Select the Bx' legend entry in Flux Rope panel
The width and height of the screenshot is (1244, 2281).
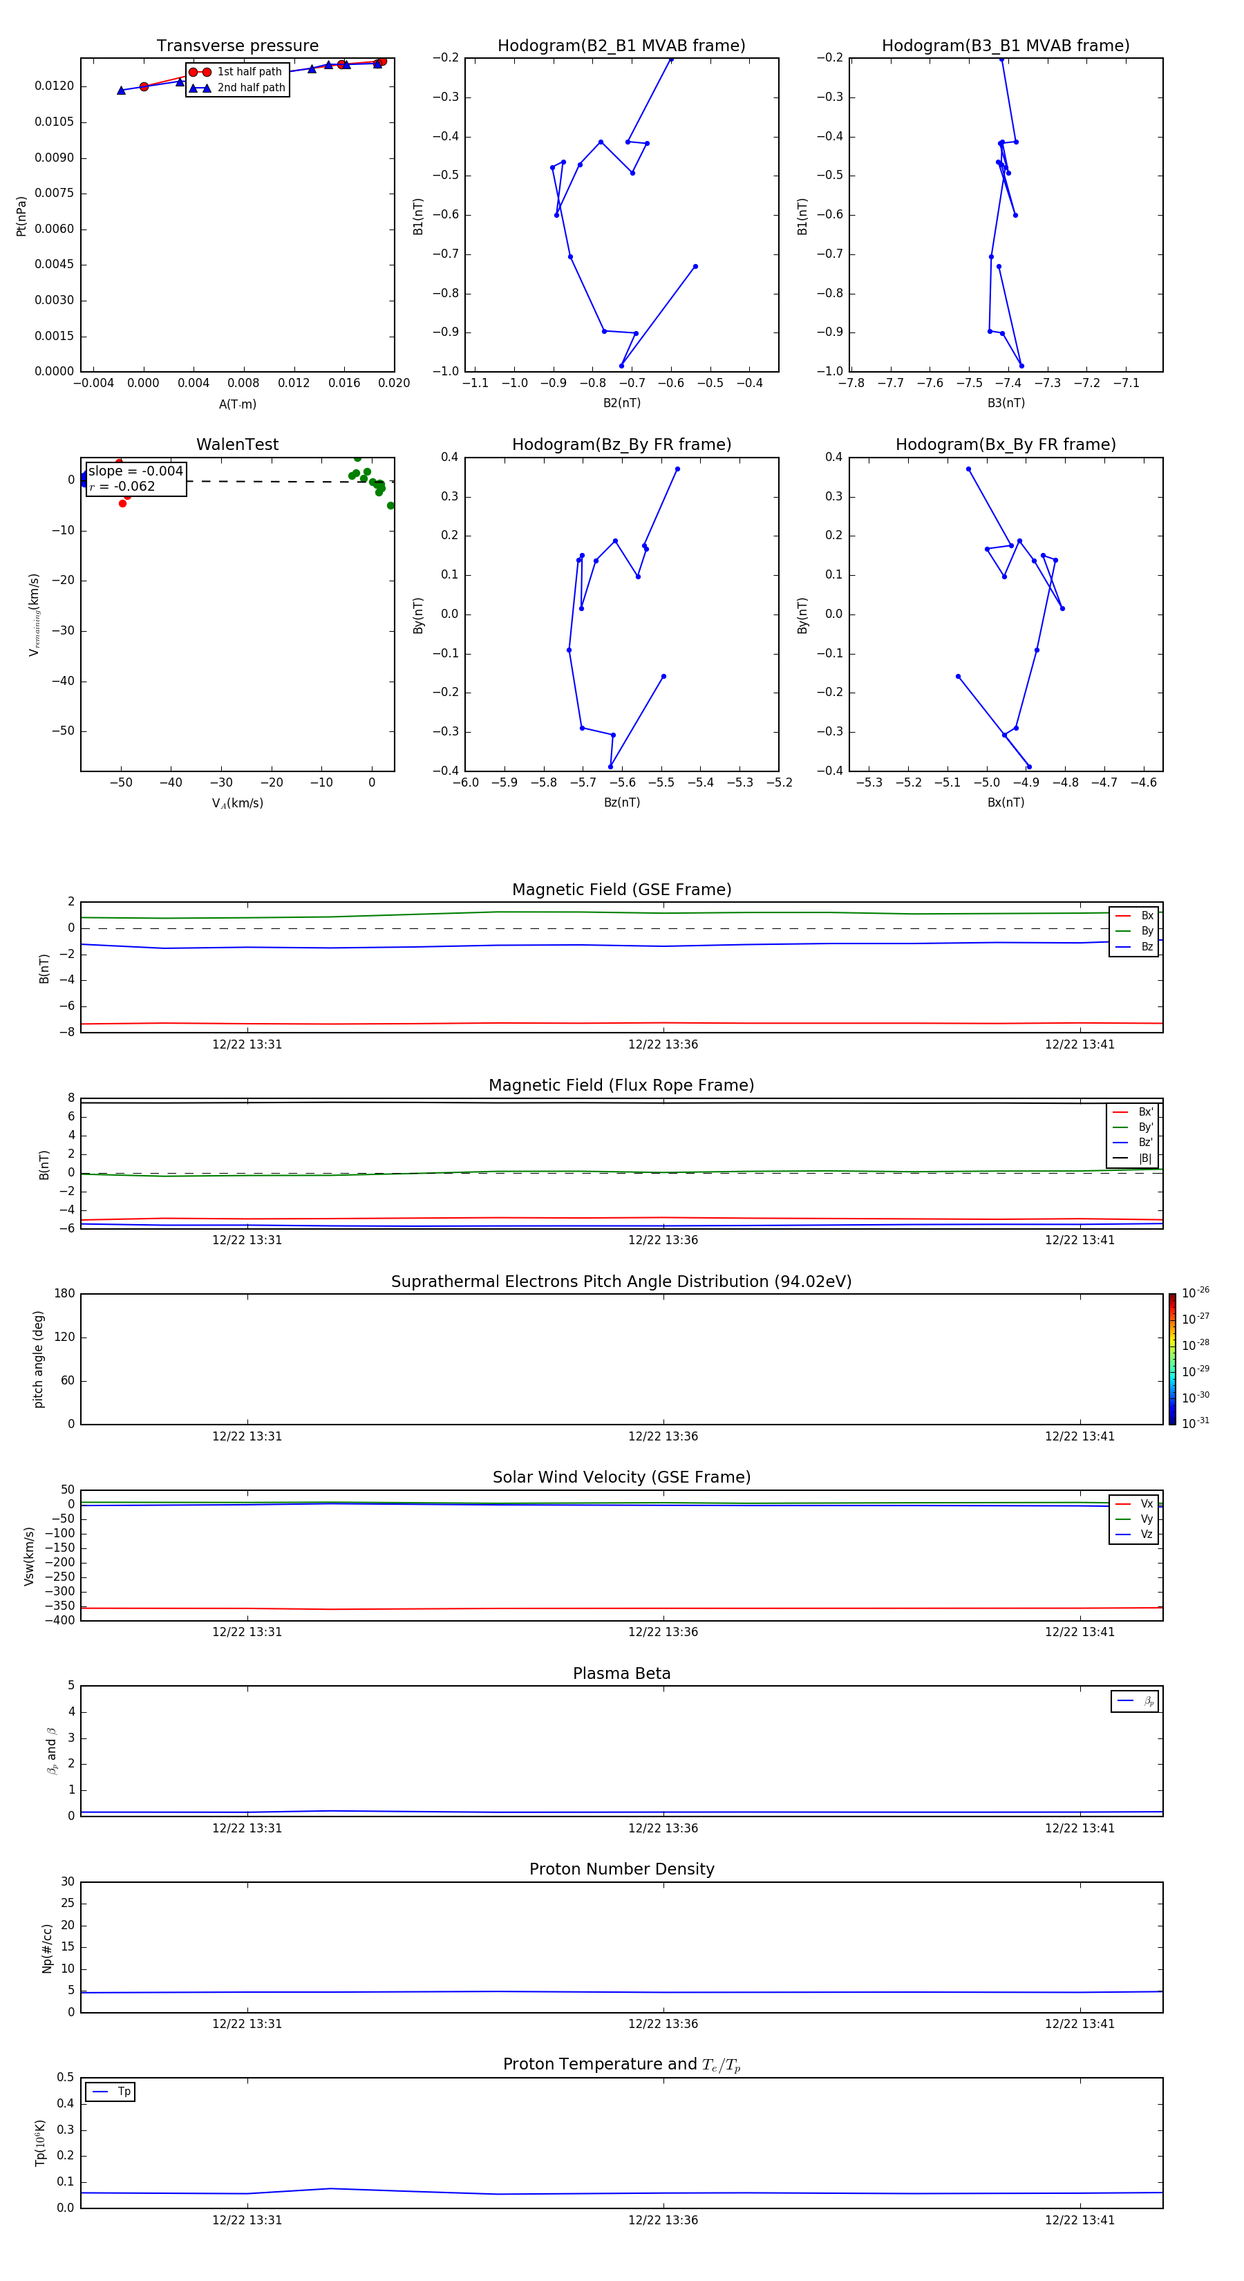click(1133, 1112)
